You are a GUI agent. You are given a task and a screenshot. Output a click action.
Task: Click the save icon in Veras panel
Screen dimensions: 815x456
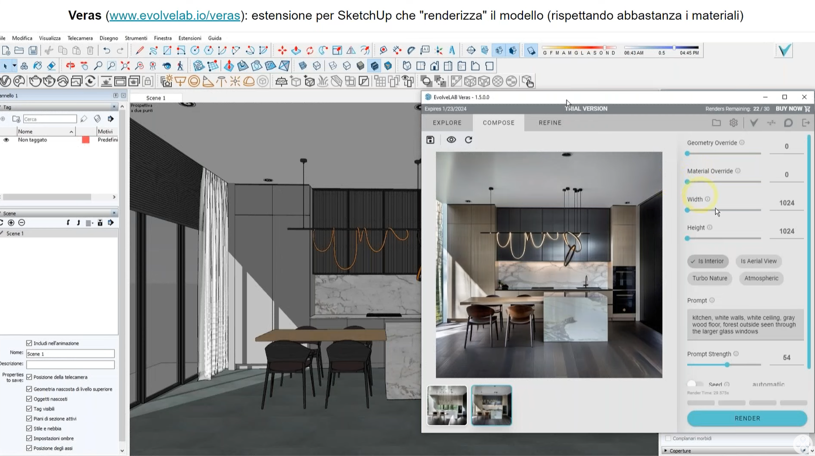pos(430,140)
